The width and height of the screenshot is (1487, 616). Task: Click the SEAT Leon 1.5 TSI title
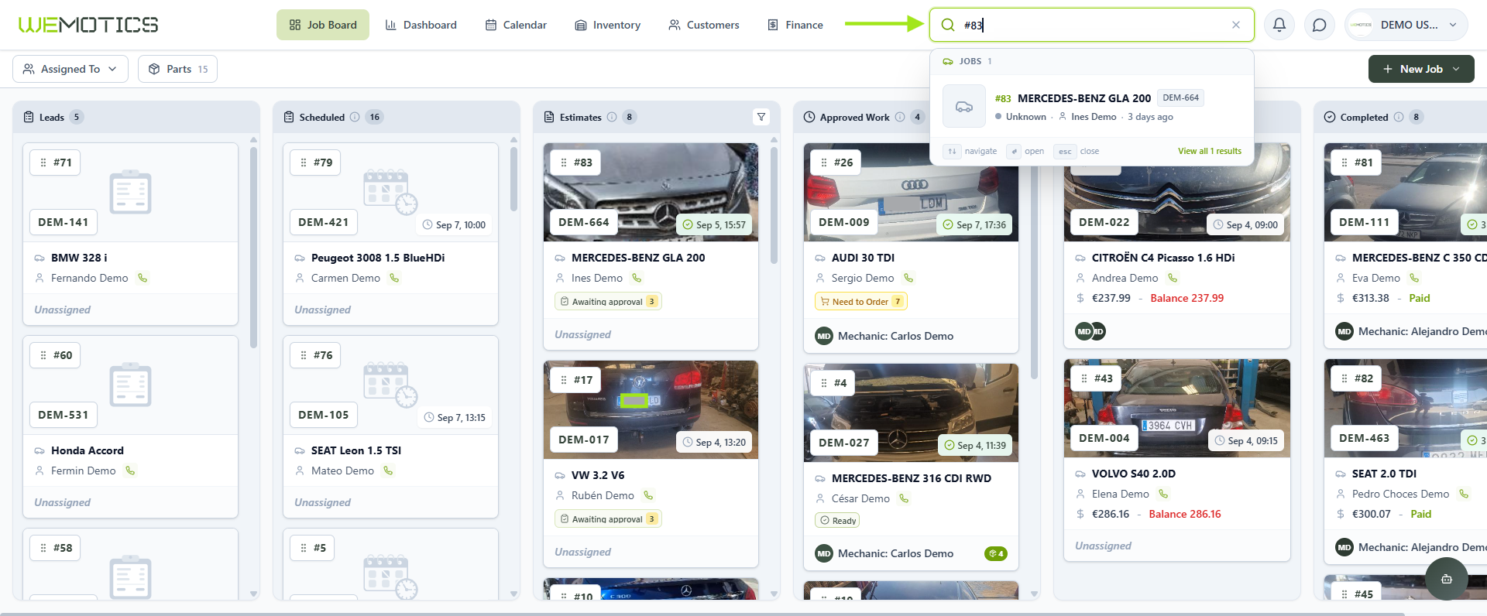(x=356, y=450)
